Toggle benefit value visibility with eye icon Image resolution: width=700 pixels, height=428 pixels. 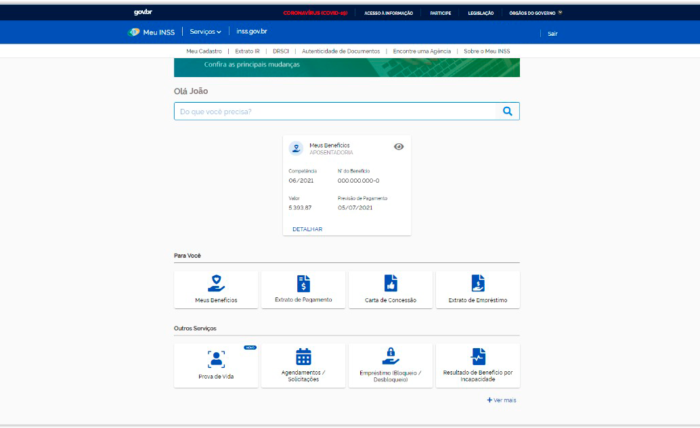[x=399, y=147]
